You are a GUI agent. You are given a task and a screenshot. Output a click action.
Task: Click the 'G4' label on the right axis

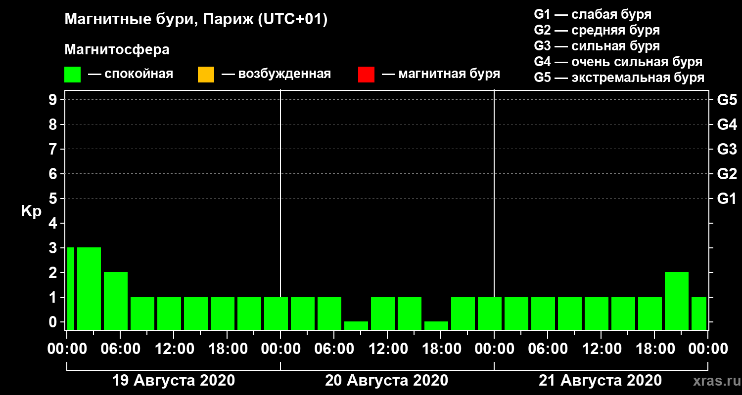727,124
